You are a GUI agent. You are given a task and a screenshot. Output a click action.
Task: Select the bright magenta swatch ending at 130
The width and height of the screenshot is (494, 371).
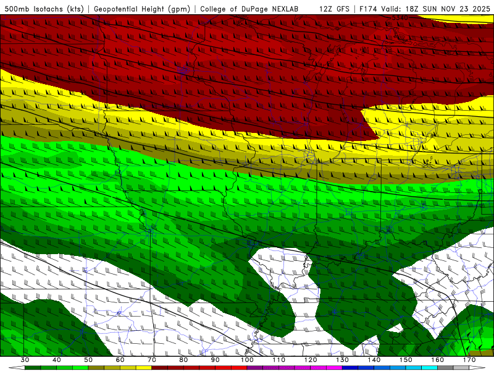click(x=334, y=368)
